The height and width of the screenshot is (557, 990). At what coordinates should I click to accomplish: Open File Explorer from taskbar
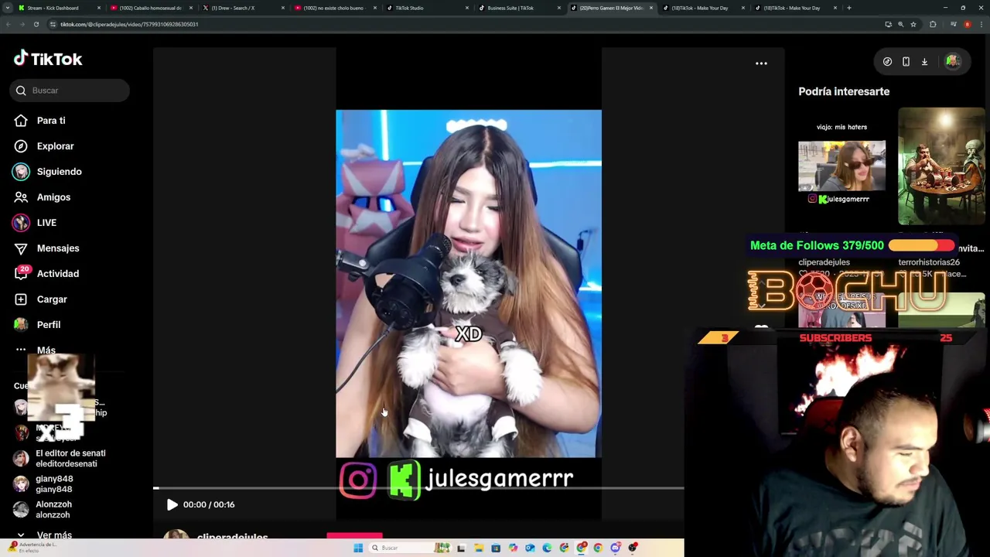pyautogui.click(x=479, y=548)
